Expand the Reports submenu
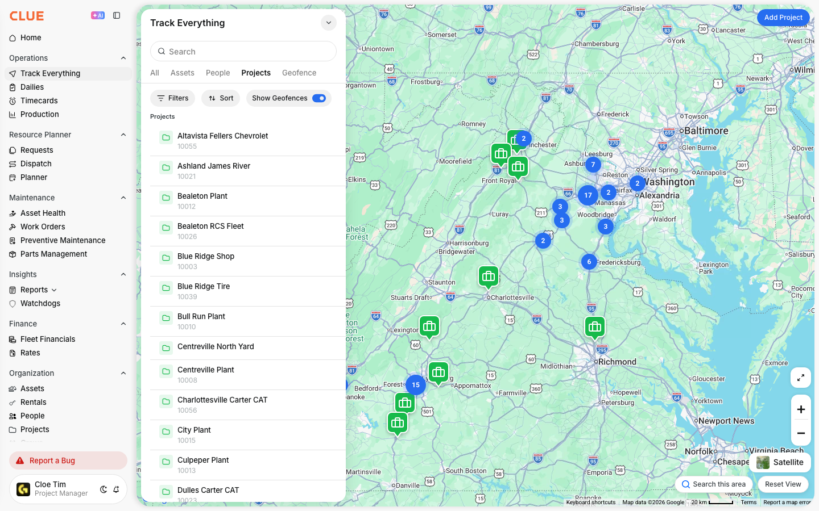 54,290
